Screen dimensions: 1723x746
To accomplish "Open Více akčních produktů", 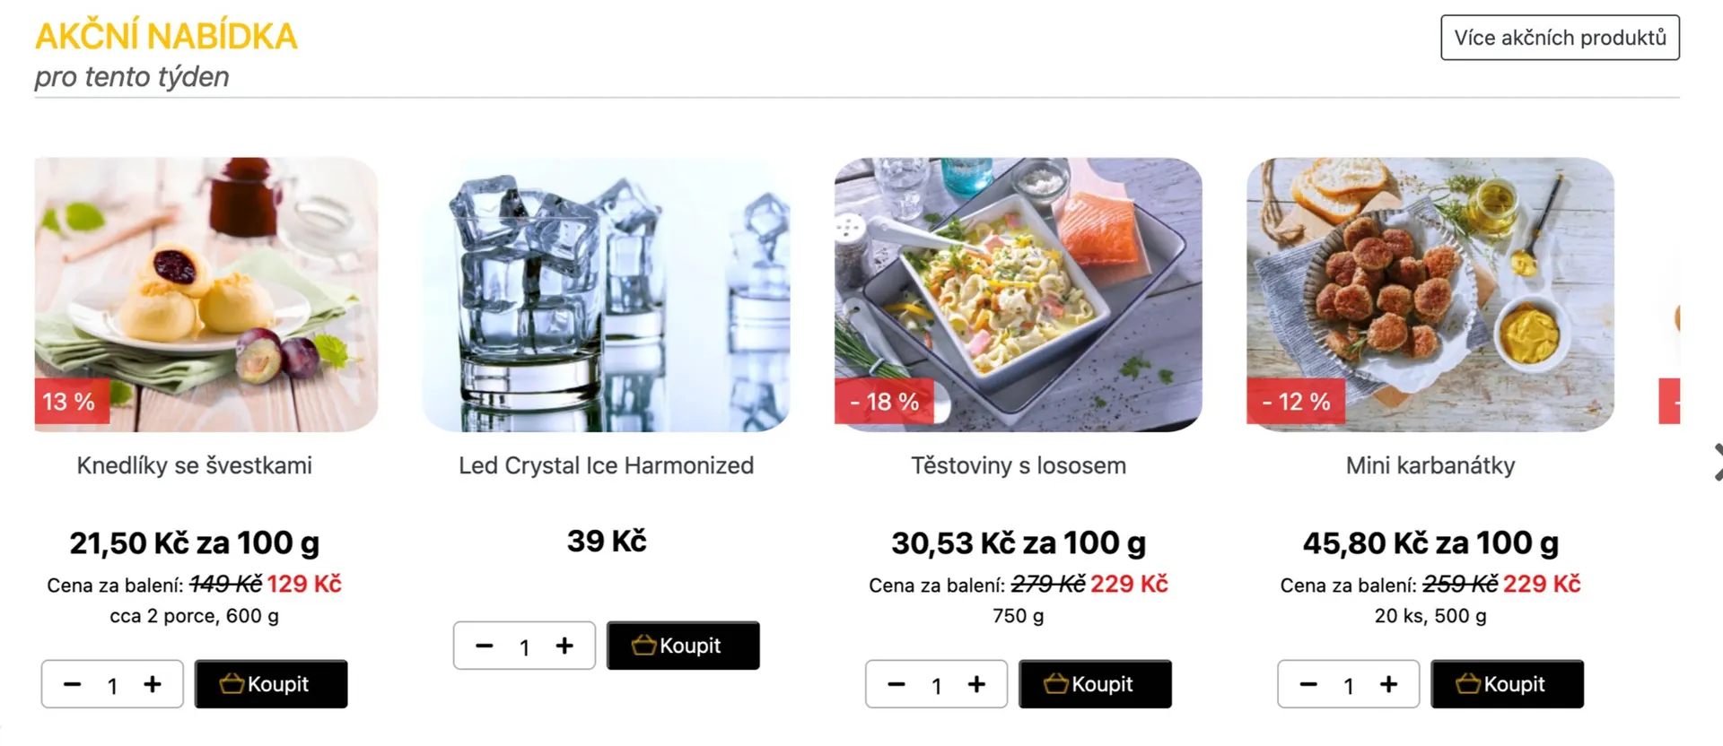I will pyautogui.click(x=1560, y=38).
